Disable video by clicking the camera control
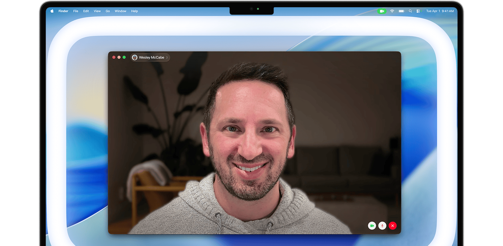Viewport: 503px width, 246px height. pyautogui.click(x=372, y=225)
